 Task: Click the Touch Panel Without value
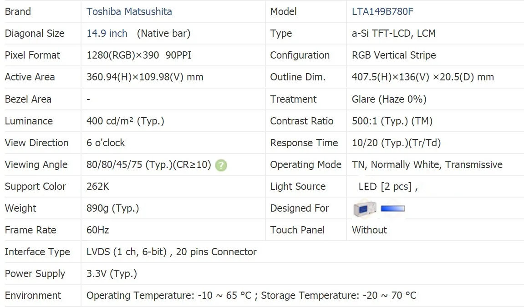click(369, 230)
